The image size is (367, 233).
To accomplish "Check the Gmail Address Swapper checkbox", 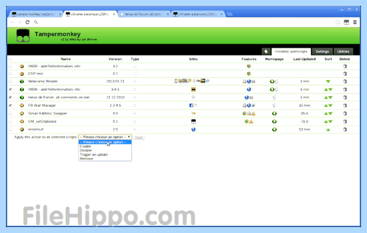I will (10, 113).
